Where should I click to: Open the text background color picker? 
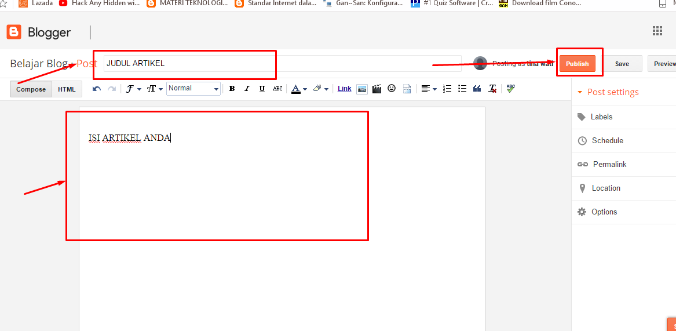pyautogui.click(x=320, y=89)
